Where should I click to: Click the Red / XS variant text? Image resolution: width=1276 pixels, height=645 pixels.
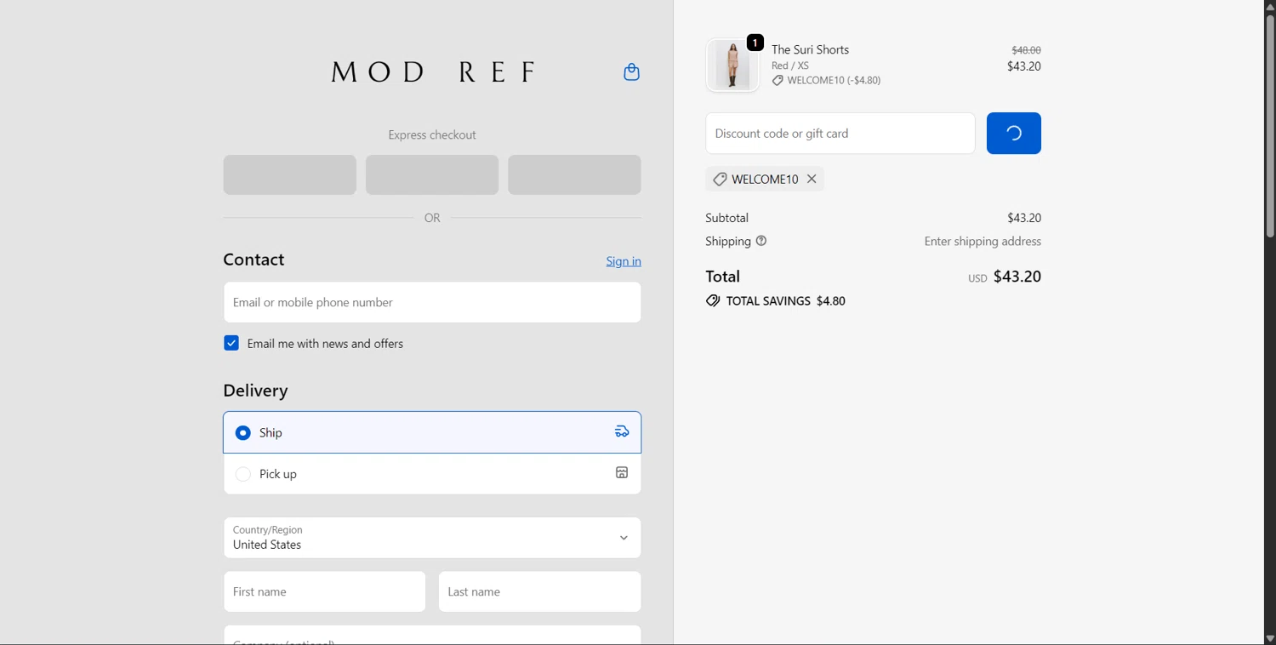[x=790, y=66]
